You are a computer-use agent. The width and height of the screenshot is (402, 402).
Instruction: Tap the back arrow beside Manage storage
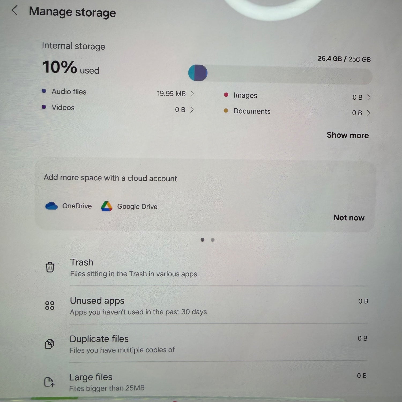15,11
